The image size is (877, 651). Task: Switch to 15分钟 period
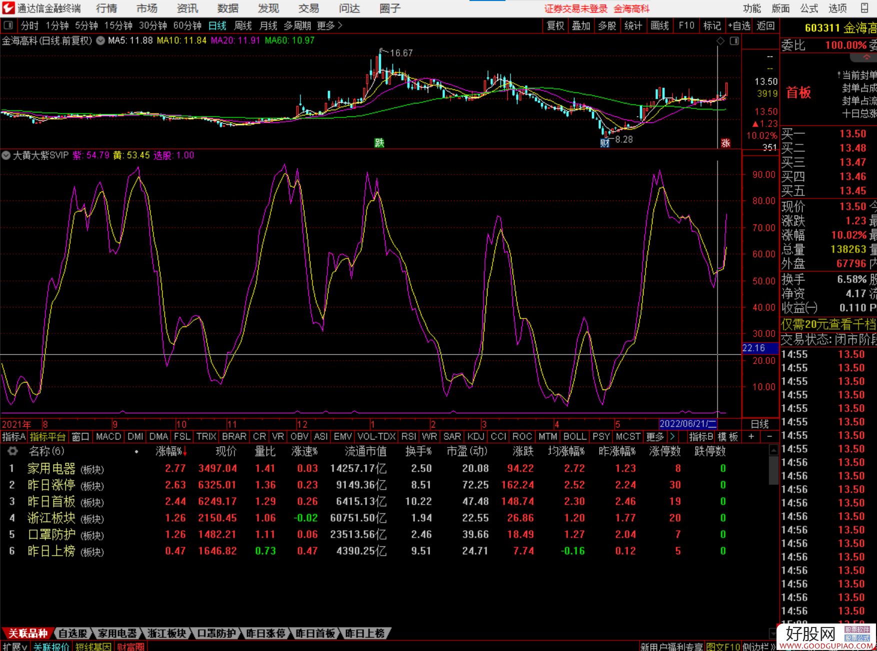click(118, 25)
